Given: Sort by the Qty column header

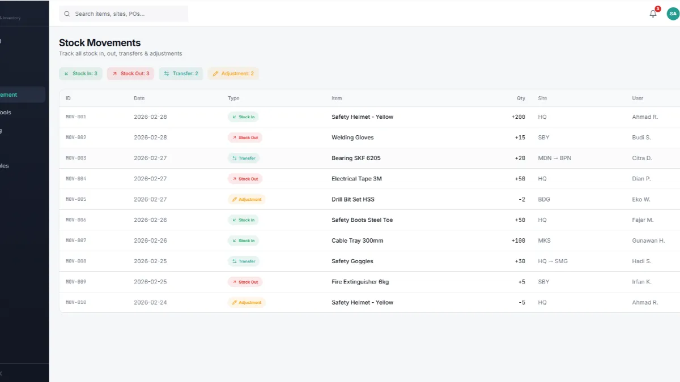Looking at the screenshot, I should [521, 98].
